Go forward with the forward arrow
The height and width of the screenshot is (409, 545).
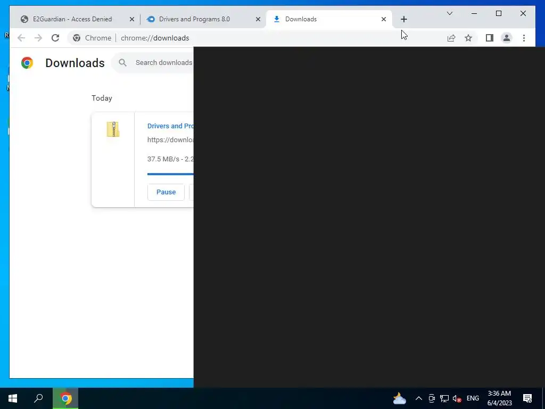coord(38,38)
